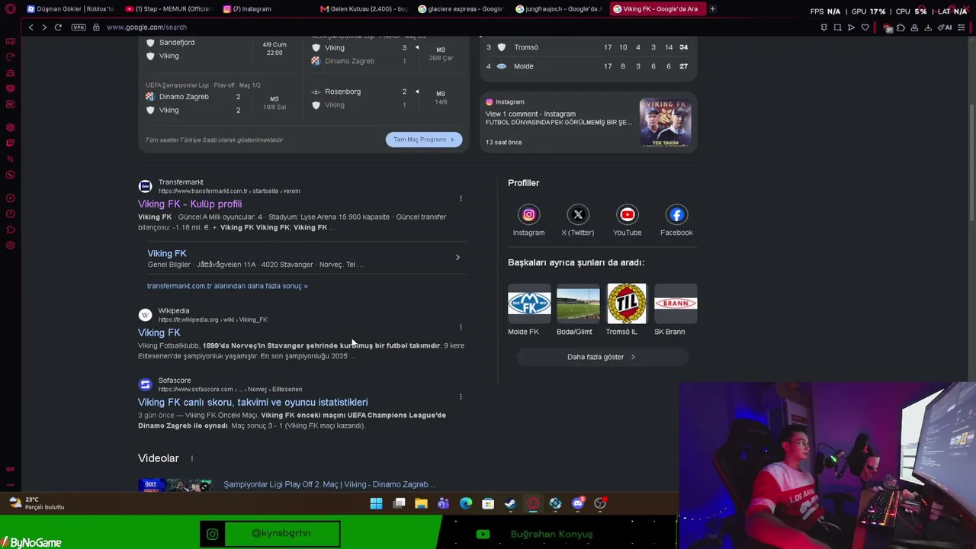
Task: Switch to the jungfraujoch Google tab
Action: coord(559,9)
